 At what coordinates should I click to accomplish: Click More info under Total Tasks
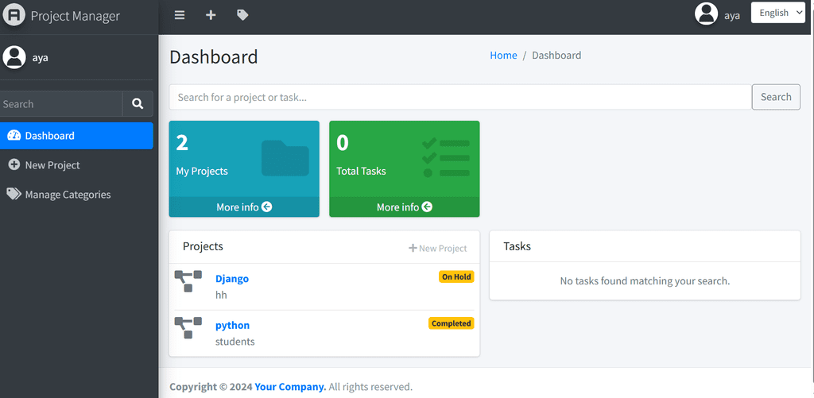[x=405, y=207]
